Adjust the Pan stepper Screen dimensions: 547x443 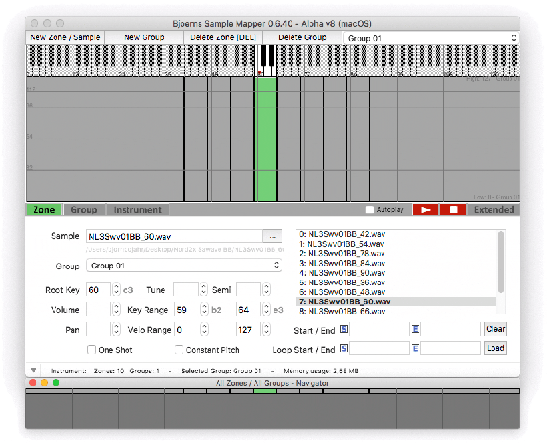[x=116, y=329]
